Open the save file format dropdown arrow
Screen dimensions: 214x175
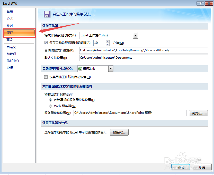[x=135, y=35]
